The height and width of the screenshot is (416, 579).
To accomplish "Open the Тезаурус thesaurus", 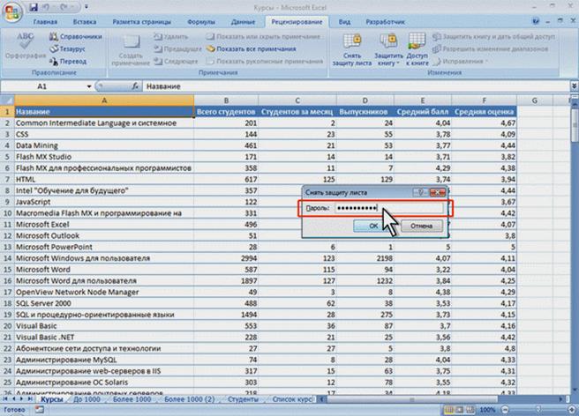I will (68, 48).
